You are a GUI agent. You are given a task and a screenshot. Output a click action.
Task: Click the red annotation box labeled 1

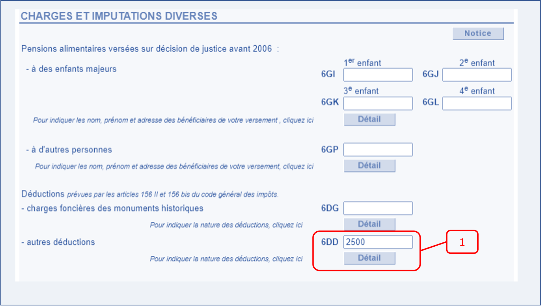tap(462, 242)
